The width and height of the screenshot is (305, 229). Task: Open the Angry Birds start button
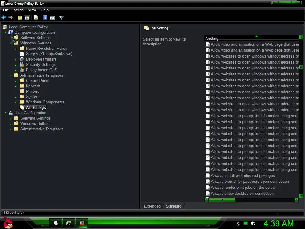(x=8, y=223)
